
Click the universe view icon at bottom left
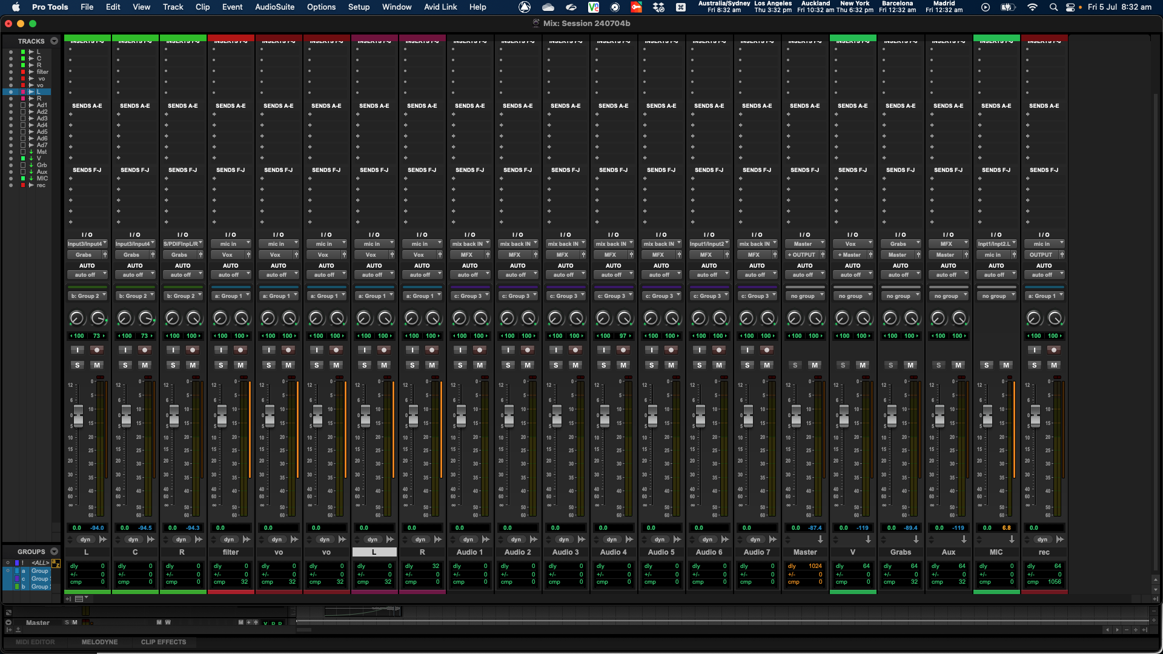click(x=8, y=612)
